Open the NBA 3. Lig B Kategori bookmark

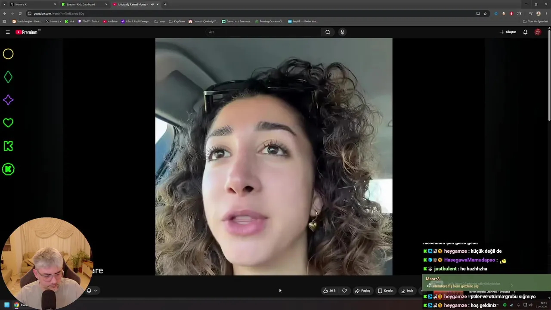click(136, 21)
